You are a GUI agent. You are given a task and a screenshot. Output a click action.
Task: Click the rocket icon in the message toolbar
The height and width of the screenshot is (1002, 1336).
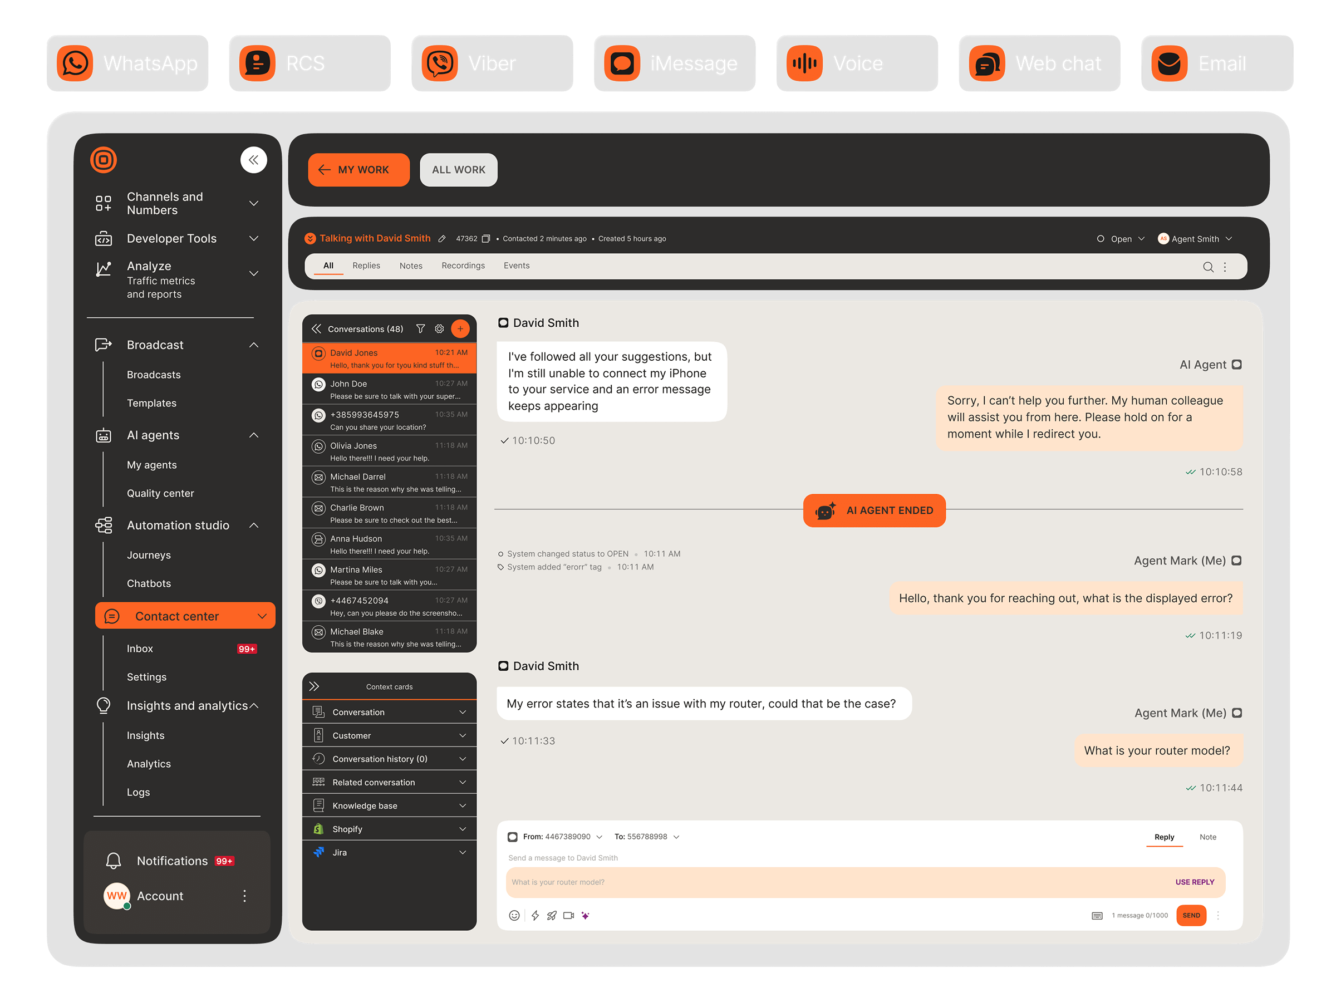click(x=552, y=915)
